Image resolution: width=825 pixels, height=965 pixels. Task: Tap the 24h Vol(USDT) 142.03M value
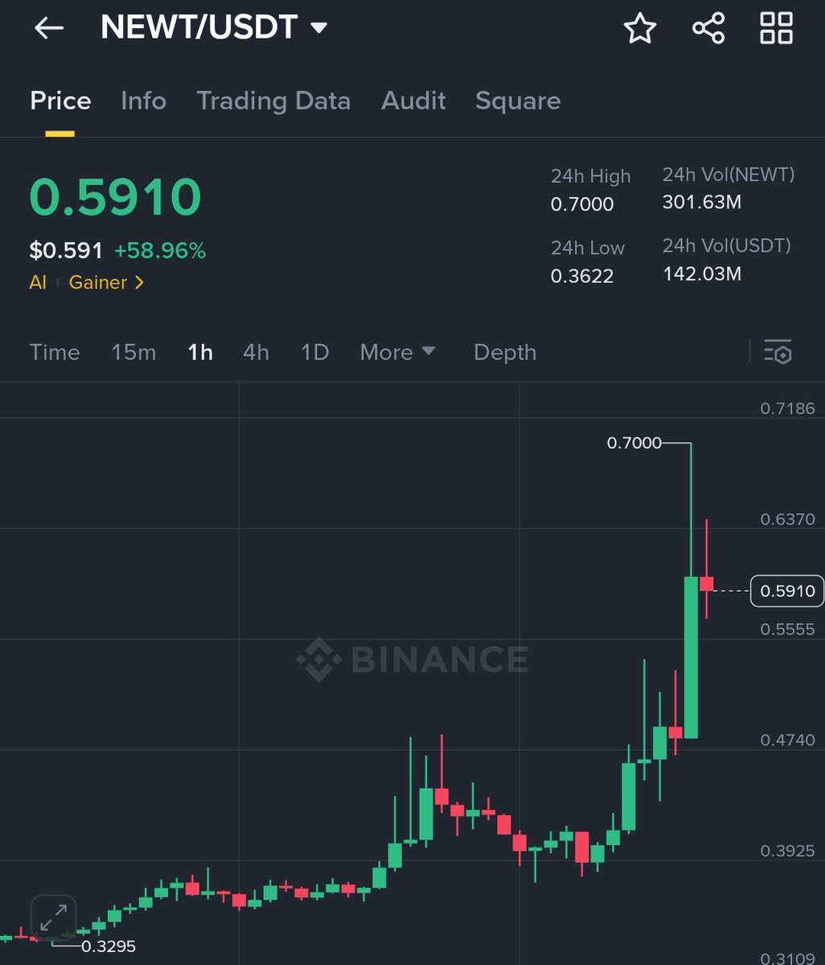tap(702, 273)
